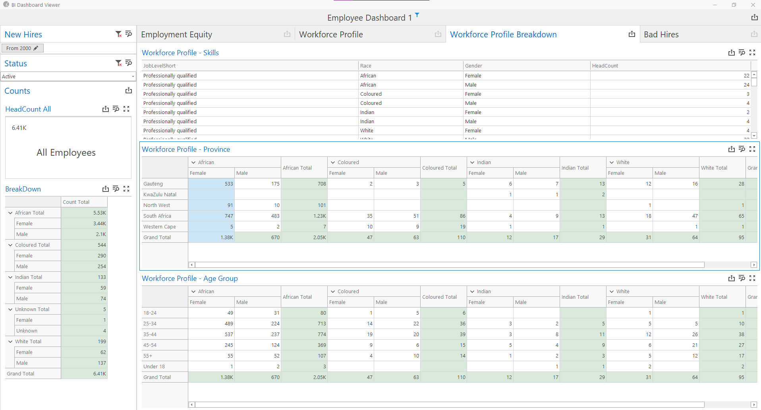Switch to Workforce Profile tab
Image resolution: width=761 pixels, height=410 pixels.
tap(331, 35)
